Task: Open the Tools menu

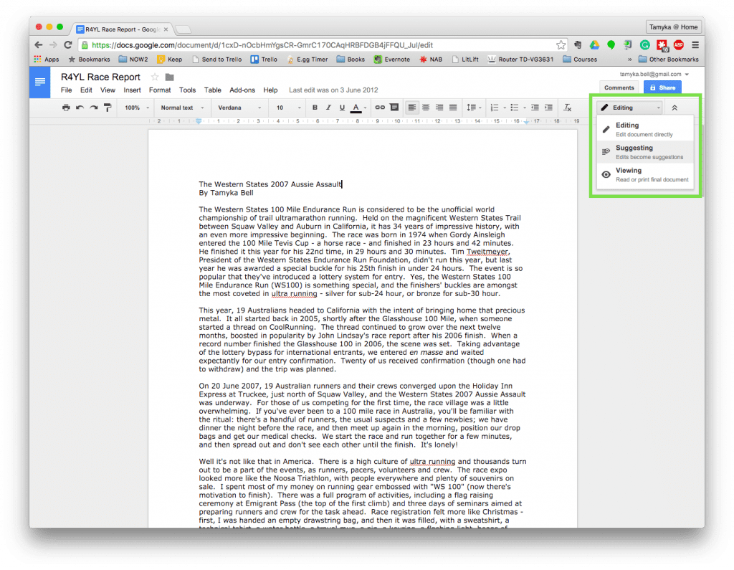Action: pos(187,90)
